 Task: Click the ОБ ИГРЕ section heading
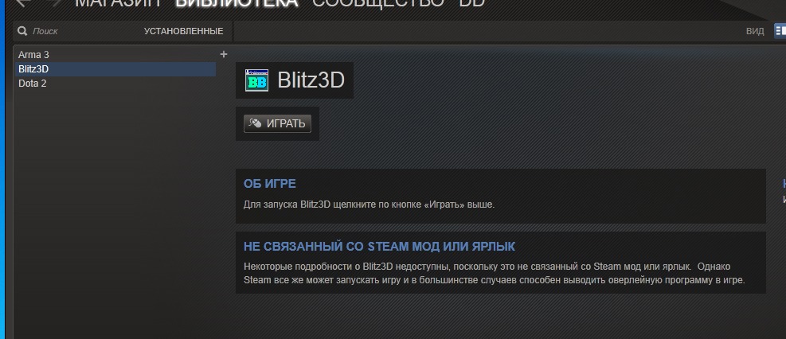(x=270, y=184)
